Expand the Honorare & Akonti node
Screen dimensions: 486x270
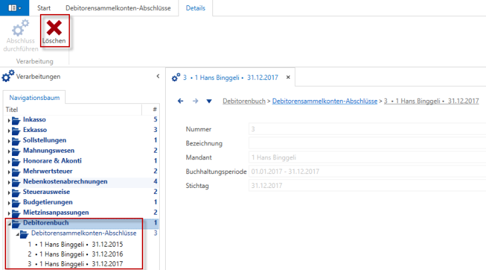pos(9,162)
